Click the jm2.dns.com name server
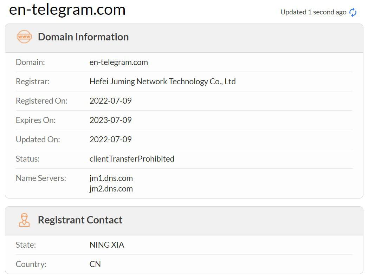Image resolution: width=368 pixels, height=280 pixels. click(x=111, y=189)
